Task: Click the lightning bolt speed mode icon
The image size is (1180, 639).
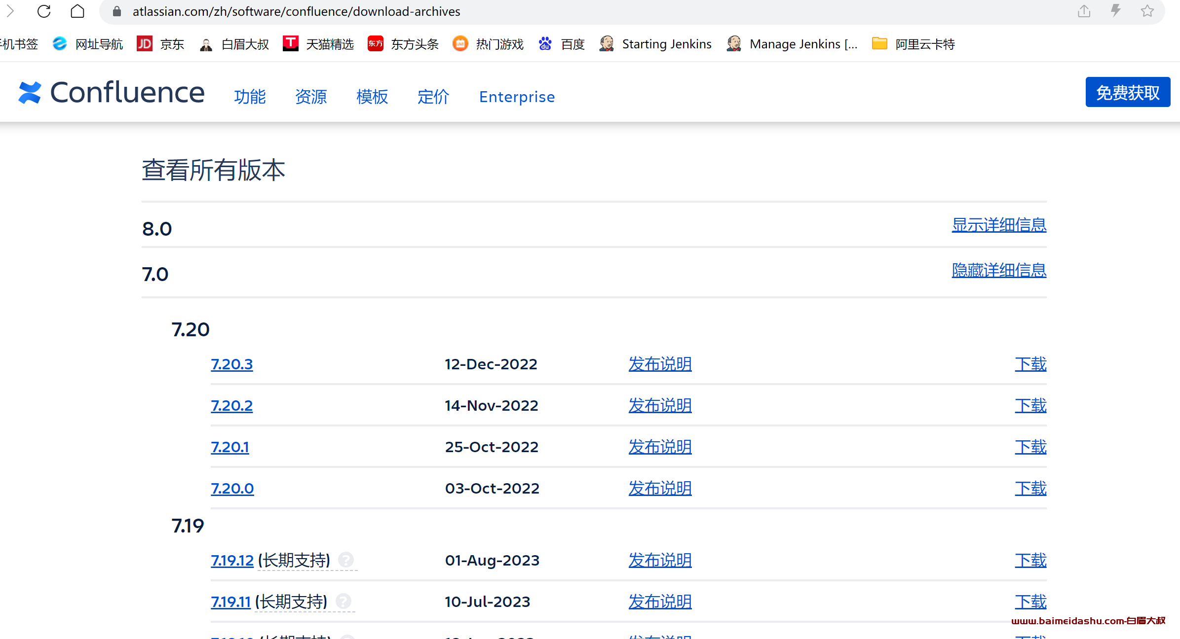Action: coord(1115,11)
